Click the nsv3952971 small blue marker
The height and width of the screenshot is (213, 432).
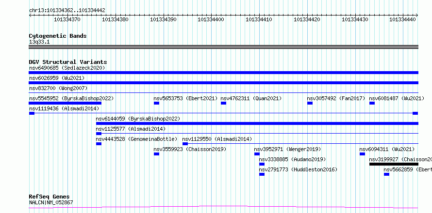(257, 154)
